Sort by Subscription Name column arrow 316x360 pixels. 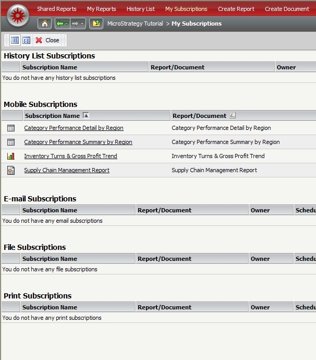[86, 116]
